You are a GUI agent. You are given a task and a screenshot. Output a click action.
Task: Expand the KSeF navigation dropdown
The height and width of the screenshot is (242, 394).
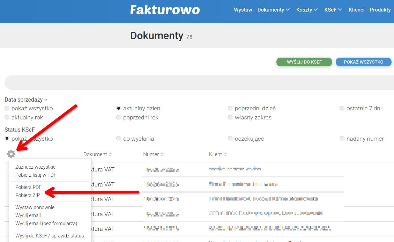(x=333, y=10)
